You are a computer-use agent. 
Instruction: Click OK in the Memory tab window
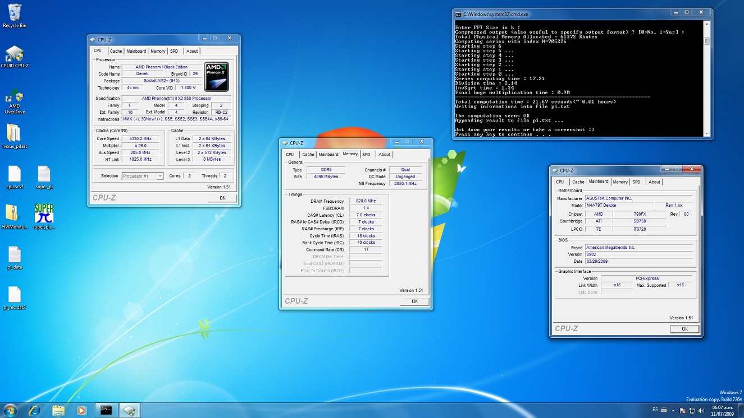point(414,301)
